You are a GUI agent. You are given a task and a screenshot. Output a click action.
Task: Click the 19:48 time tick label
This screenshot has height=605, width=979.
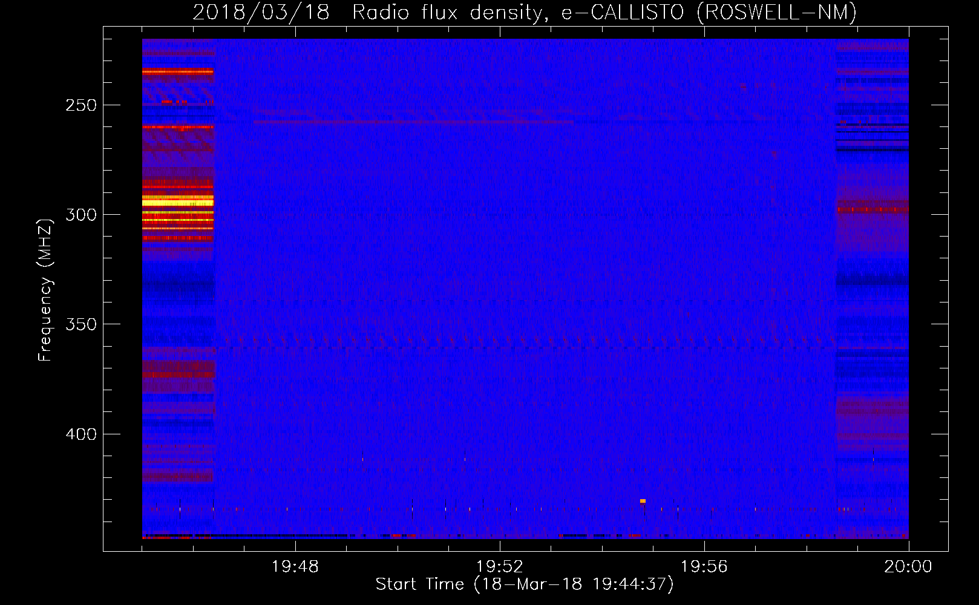(x=295, y=566)
